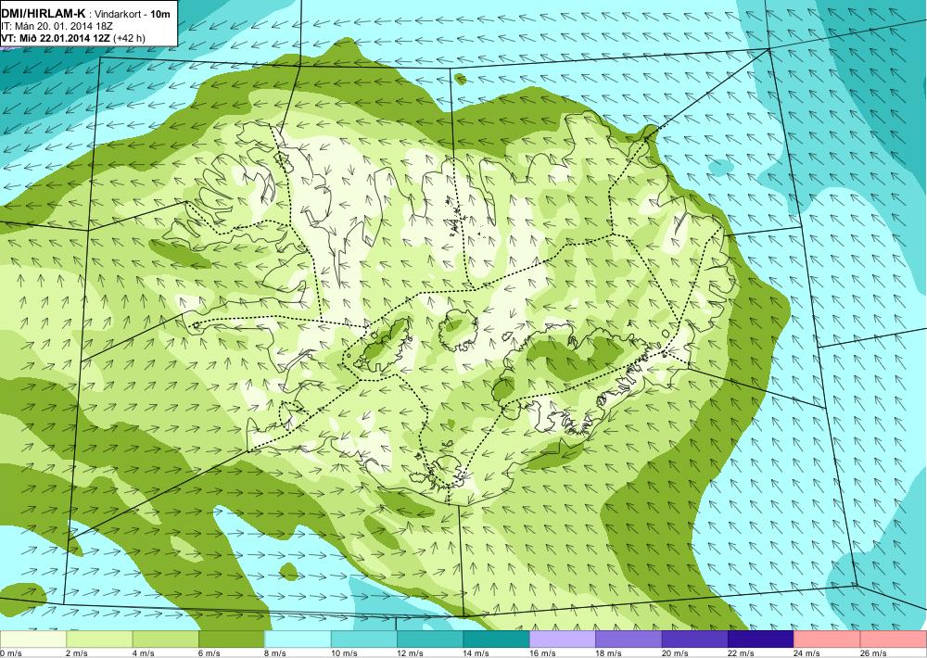
Task: Select the "6 m/s" legend label
Action: (x=210, y=653)
